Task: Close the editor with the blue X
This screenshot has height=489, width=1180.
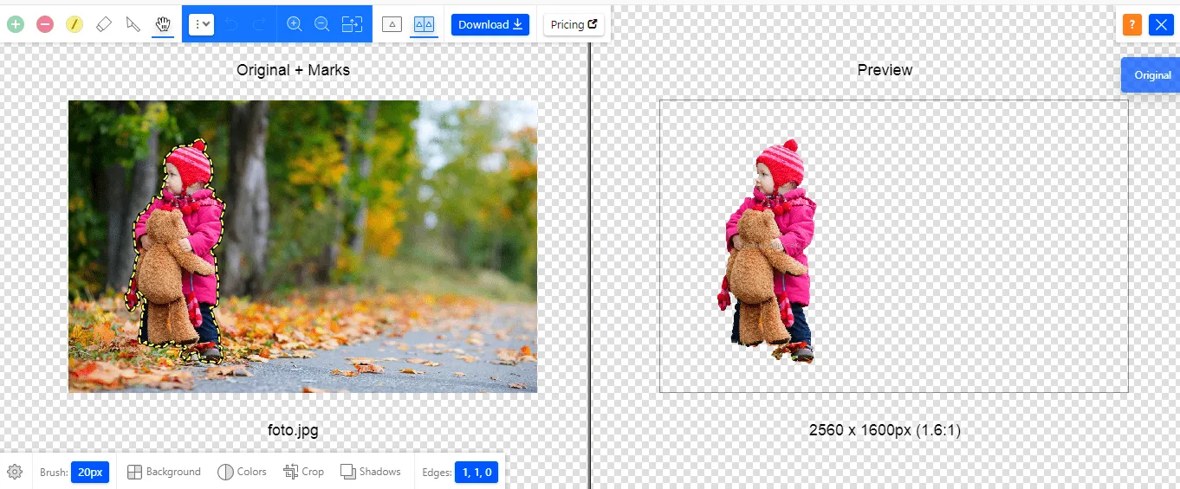Action: tap(1161, 24)
